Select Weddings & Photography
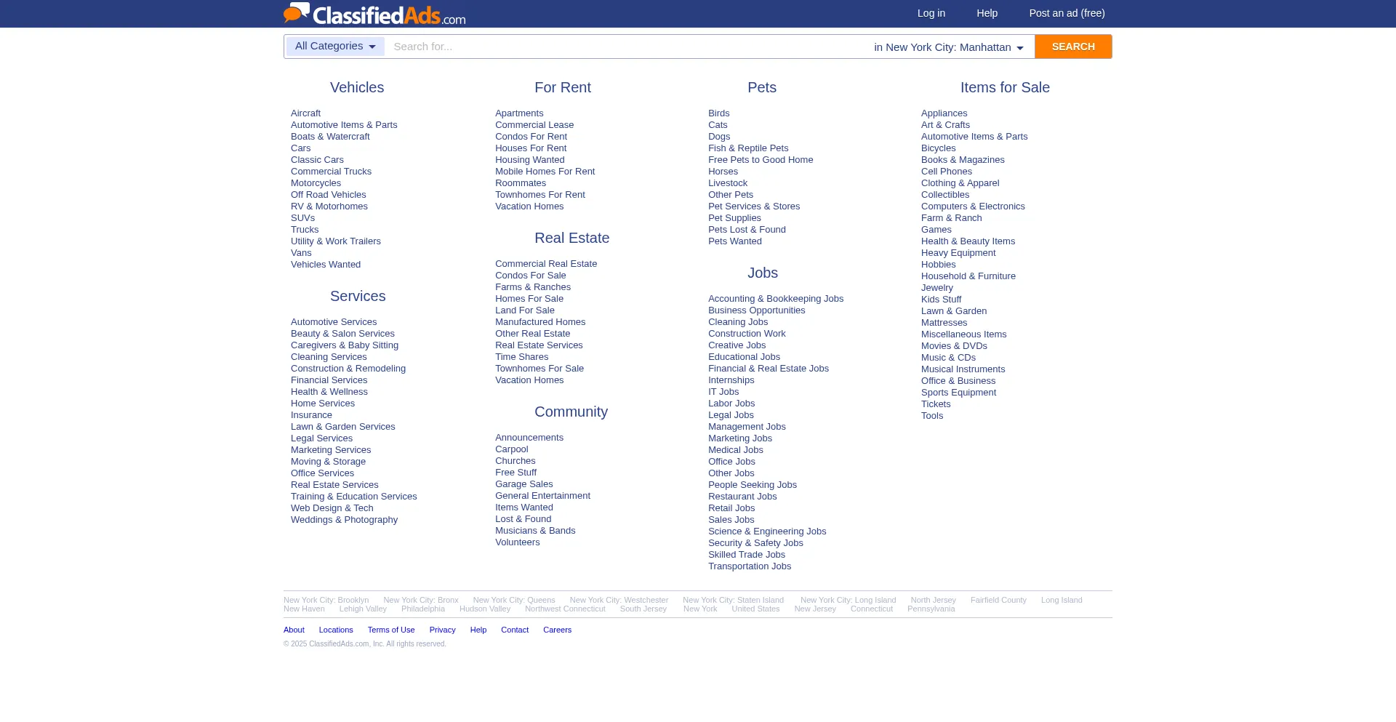 coord(344,520)
